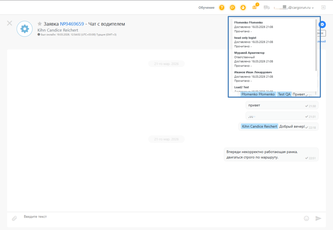Select Иванов Иван Ленардович in popup
333x230 pixels.
pyautogui.click(x=253, y=72)
